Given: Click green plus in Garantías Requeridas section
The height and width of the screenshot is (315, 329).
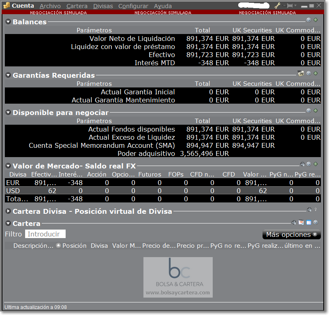Looking at the screenshot, I should tap(316, 73).
